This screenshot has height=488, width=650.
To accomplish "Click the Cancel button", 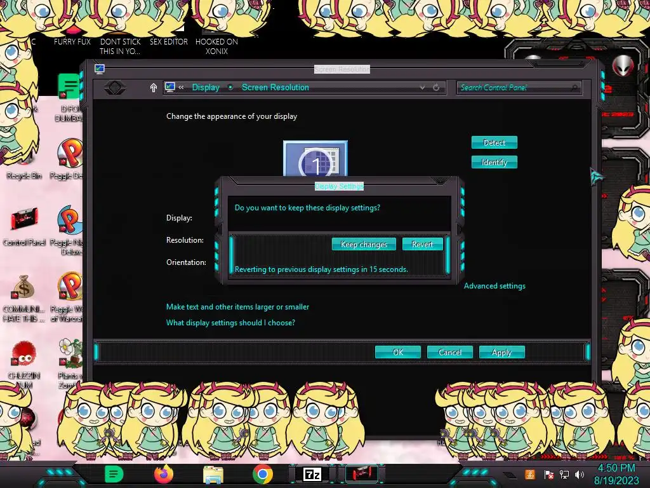I will [450, 352].
